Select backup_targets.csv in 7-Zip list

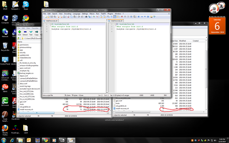point(27,73)
